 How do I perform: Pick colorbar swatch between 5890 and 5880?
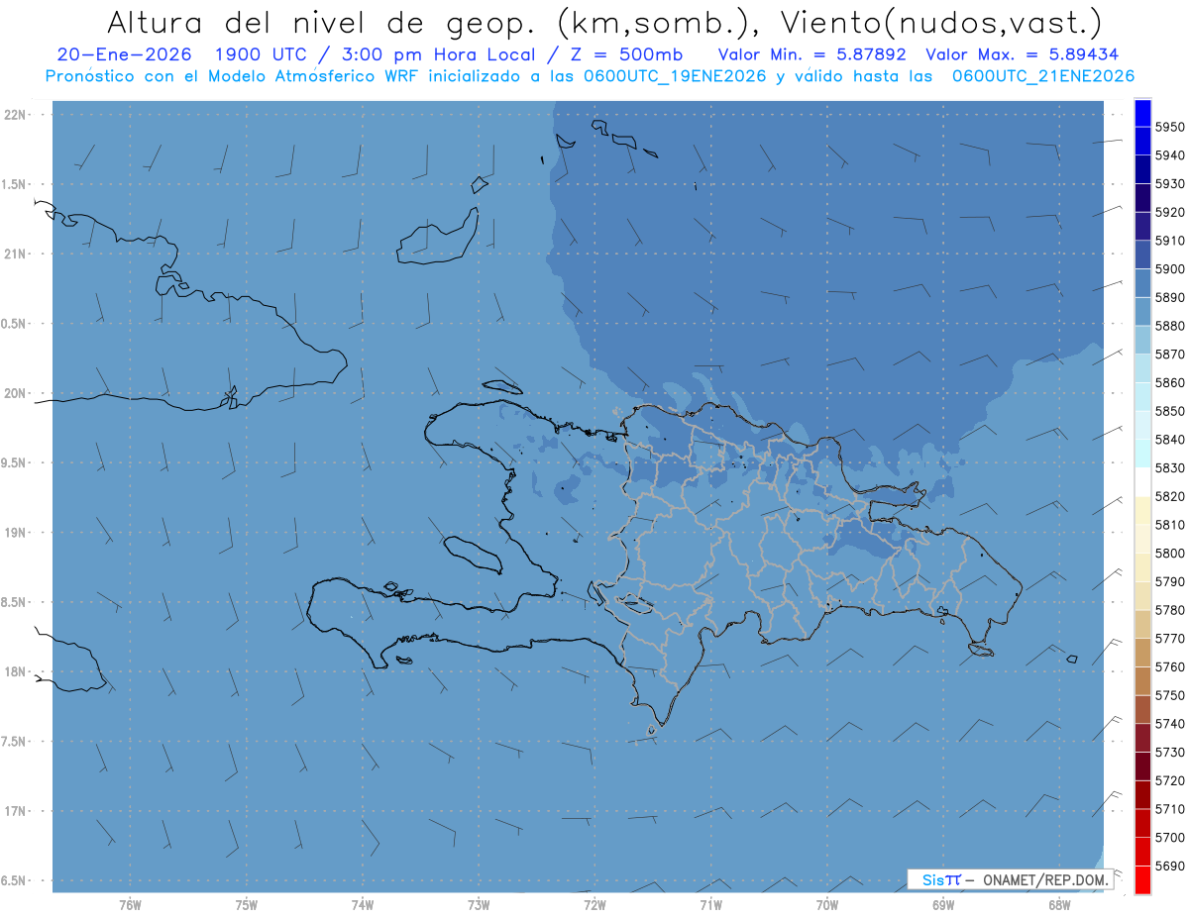pos(1142,312)
